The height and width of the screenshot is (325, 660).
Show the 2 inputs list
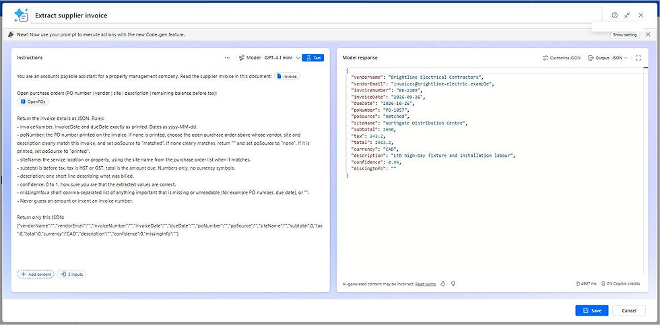tap(71, 274)
